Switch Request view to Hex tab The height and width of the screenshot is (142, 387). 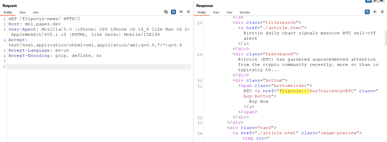tap(36, 12)
